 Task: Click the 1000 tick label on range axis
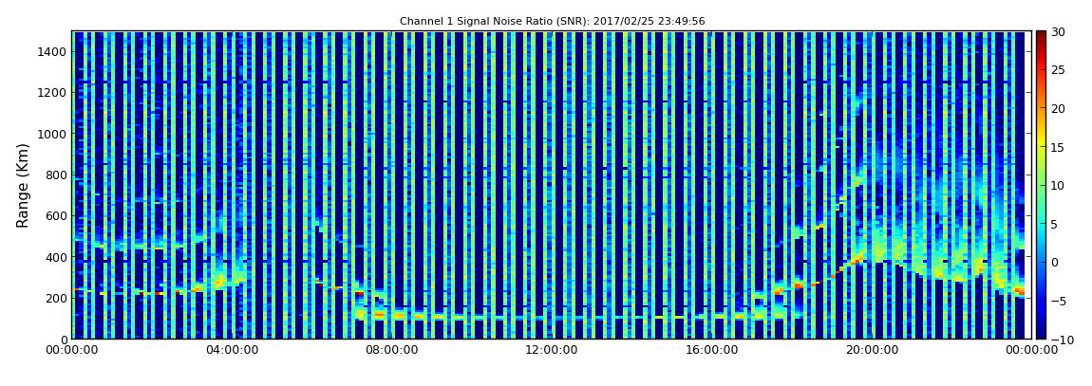coord(52,134)
